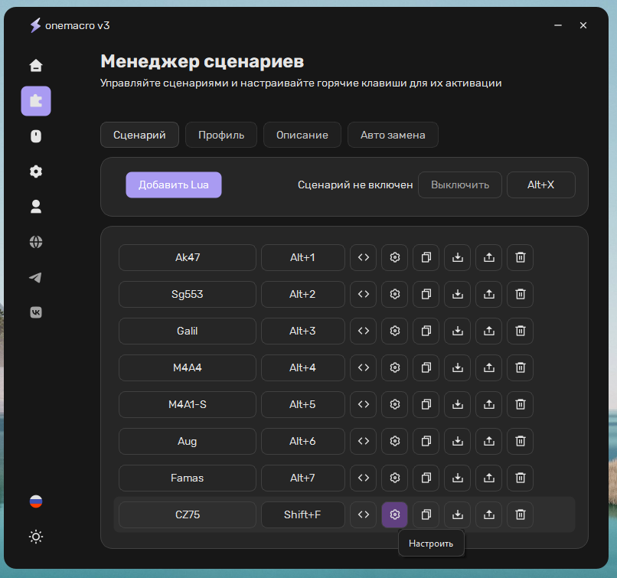617x578 pixels.
Task: Click the Famas scenario name field
Action: coord(188,478)
